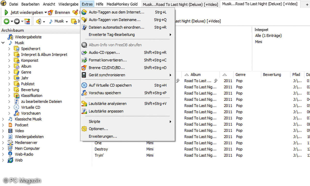Click the Brenne CD/DVD/BD flame icon
310x186 pixels.
(84, 68)
